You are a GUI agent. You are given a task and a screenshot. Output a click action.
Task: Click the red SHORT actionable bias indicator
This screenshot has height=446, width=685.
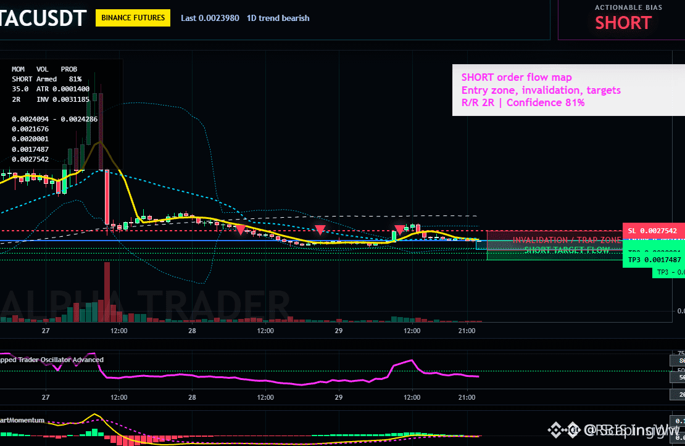tap(623, 23)
